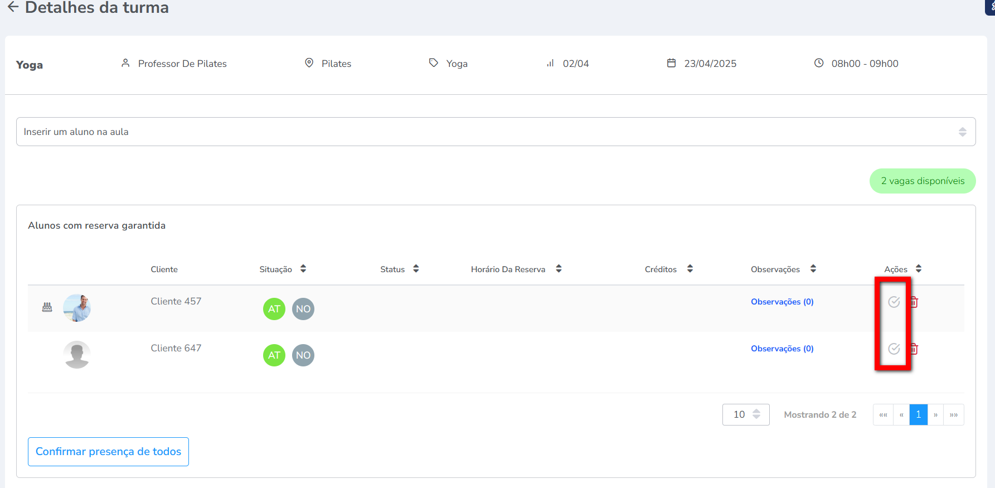Go to page 1 in pagination

(x=918, y=414)
